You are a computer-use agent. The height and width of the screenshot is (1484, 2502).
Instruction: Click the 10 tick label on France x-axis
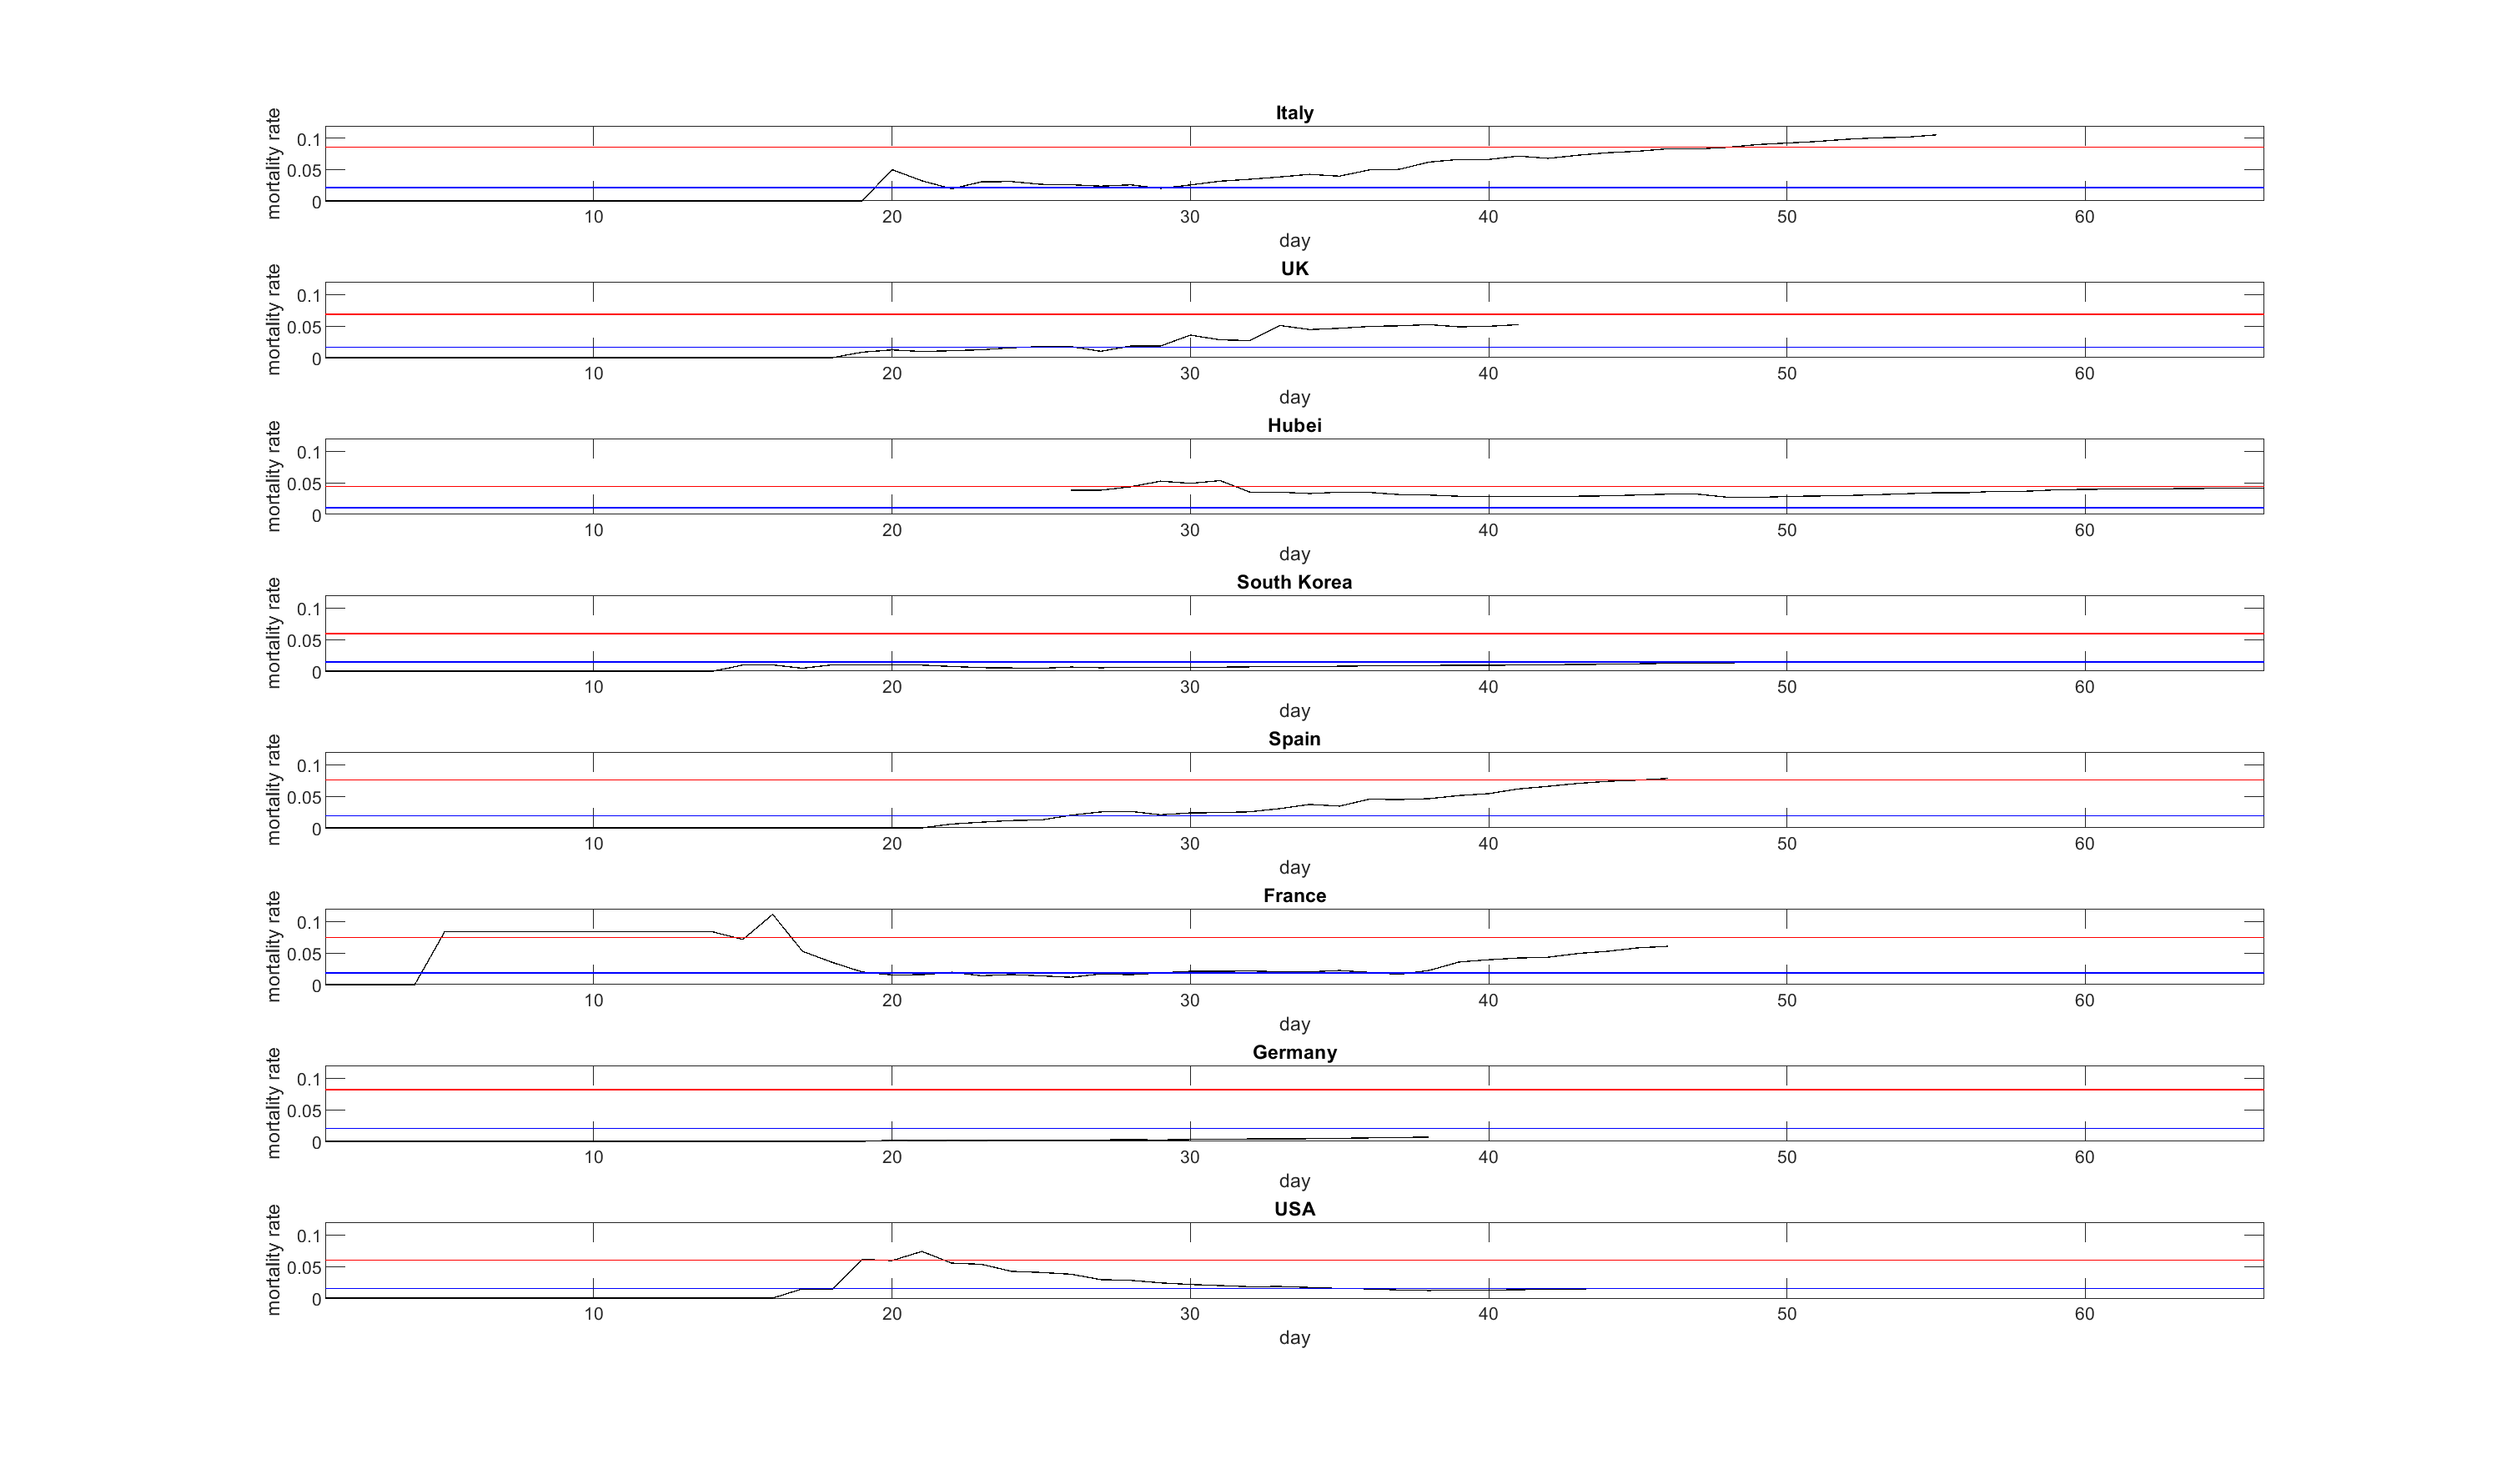click(x=593, y=1001)
